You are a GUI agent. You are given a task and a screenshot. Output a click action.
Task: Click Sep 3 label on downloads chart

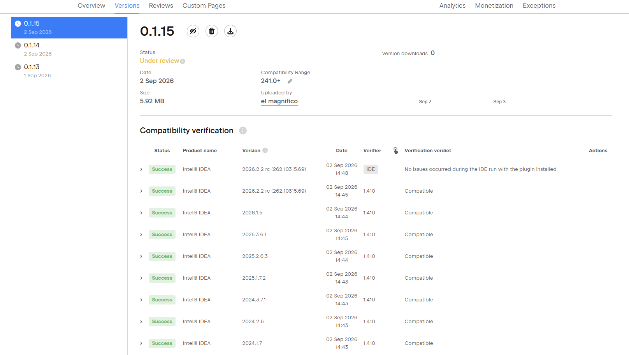[x=499, y=102]
